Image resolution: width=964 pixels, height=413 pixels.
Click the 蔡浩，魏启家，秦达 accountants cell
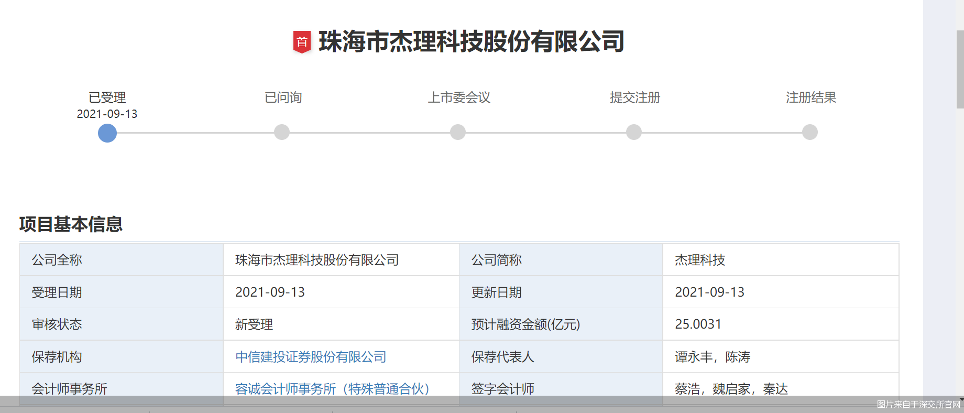(x=781, y=389)
